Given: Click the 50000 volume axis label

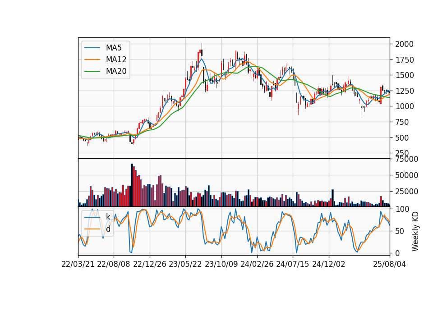Looking at the screenshot, I should [407, 175].
